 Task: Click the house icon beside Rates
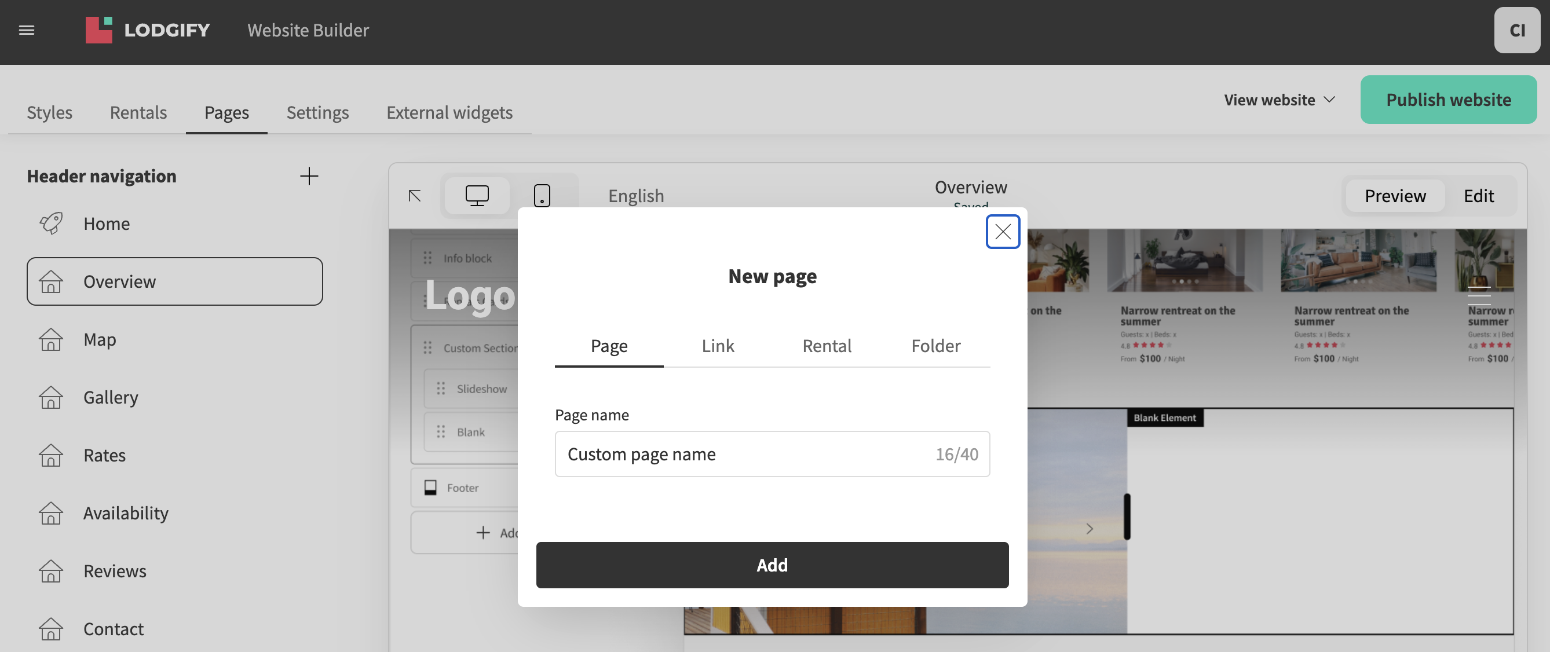pyautogui.click(x=51, y=455)
